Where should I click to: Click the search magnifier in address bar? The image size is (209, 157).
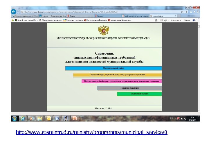tap(182, 12)
